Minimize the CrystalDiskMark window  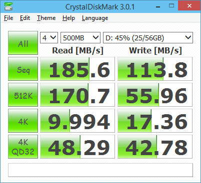tap(158, 6)
